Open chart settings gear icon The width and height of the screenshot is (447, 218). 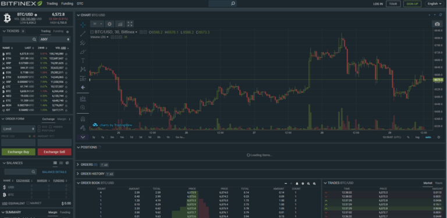[x=109, y=24]
